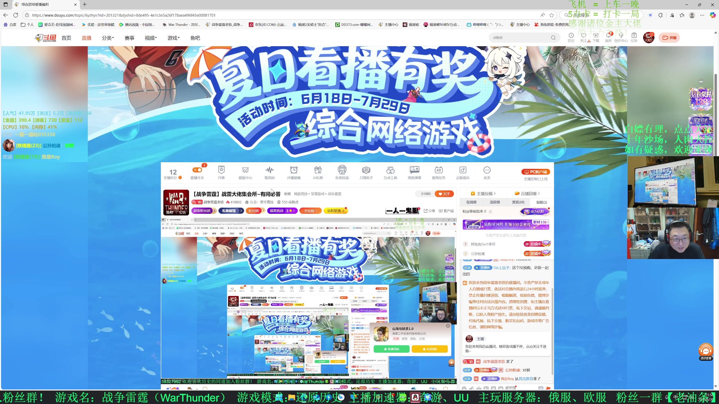Click the 举报 report link beside the title
The width and height of the screenshot is (719, 404).
click(287, 194)
